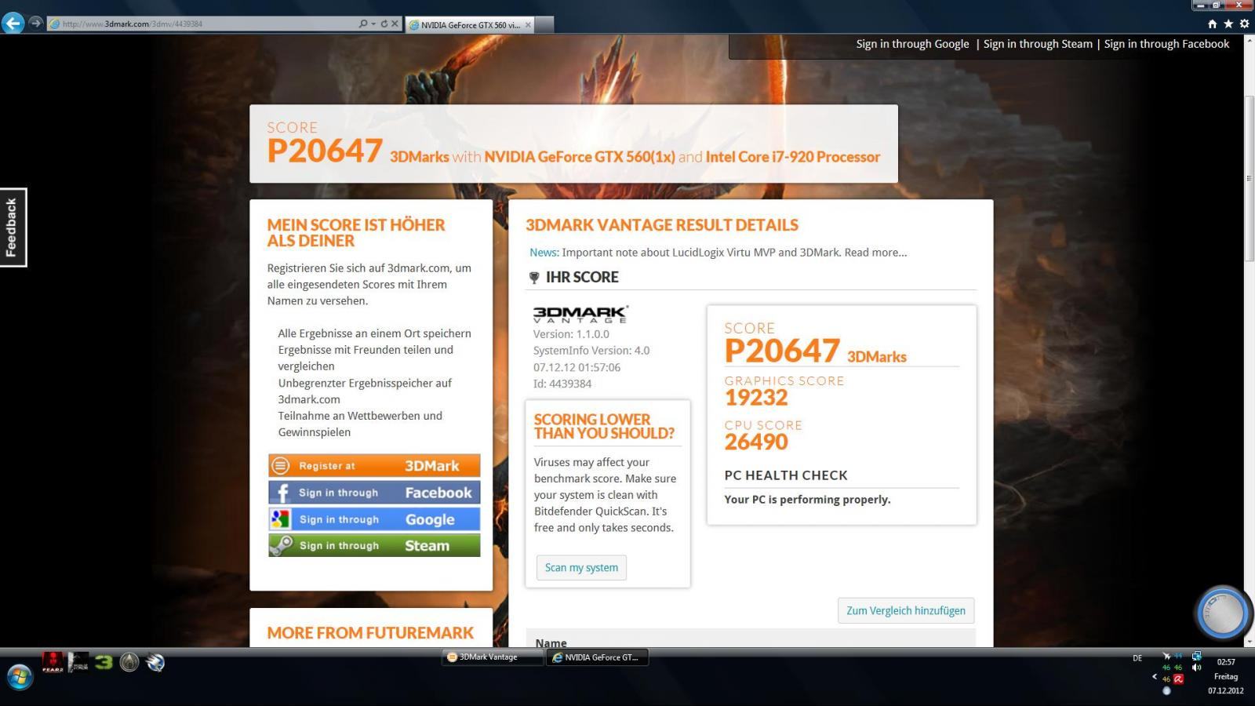Click the white circle tray icon
1255x706 pixels.
click(1166, 690)
